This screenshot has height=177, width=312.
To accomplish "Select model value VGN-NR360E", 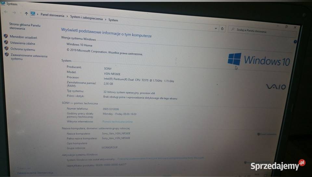I will tap(112, 74).
